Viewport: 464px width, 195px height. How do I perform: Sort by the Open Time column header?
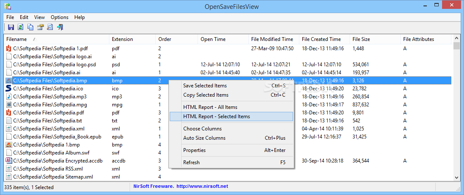tap(223, 39)
